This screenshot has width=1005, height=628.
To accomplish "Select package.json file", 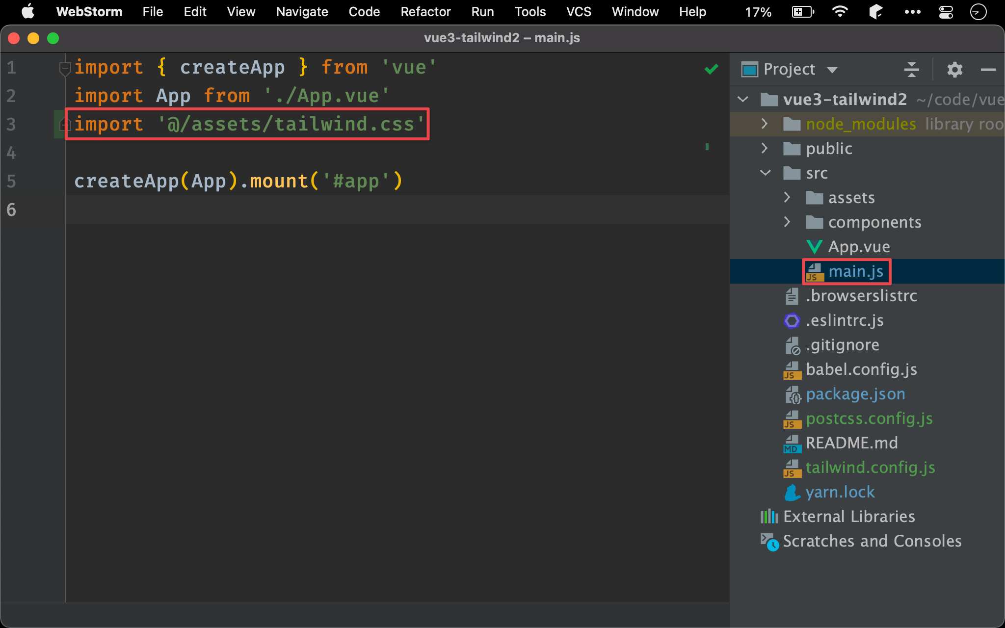I will pos(855,394).
